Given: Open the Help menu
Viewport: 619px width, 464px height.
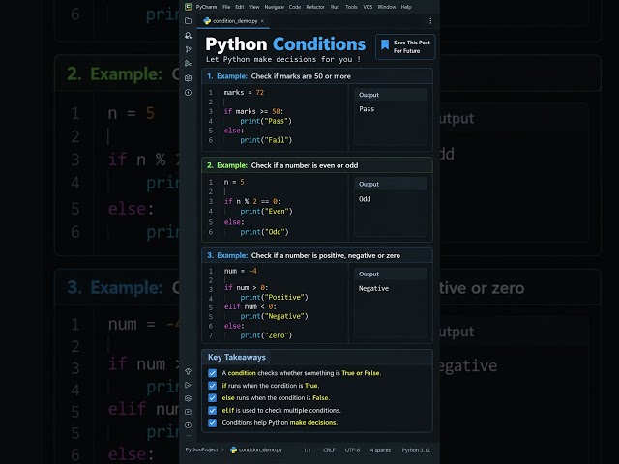Looking at the screenshot, I should pos(406,7).
